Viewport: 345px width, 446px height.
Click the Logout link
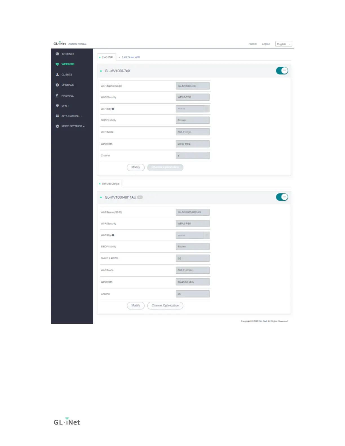click(x=266, y=44)
